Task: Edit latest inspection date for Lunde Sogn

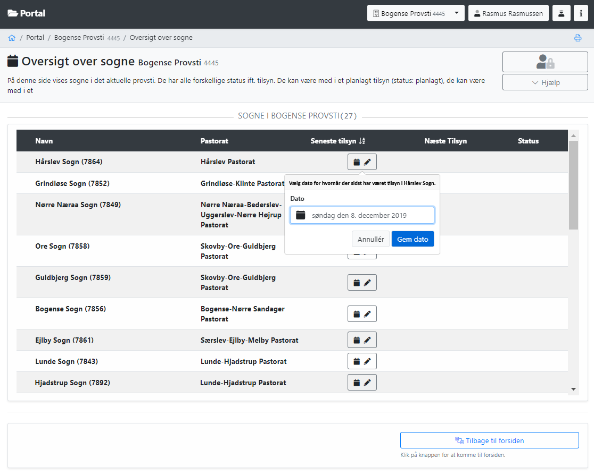Action: (362, 361)
